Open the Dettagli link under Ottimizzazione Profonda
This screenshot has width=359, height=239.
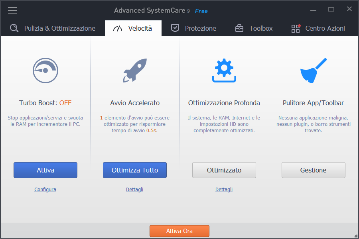click(x=224, y=189)
